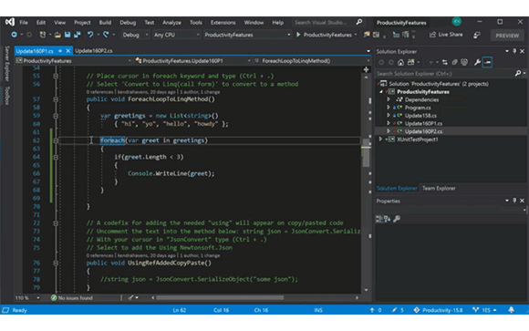Open the ProductivityFeatures startup project dropdown
529x331 pixels.
[247, 35]
